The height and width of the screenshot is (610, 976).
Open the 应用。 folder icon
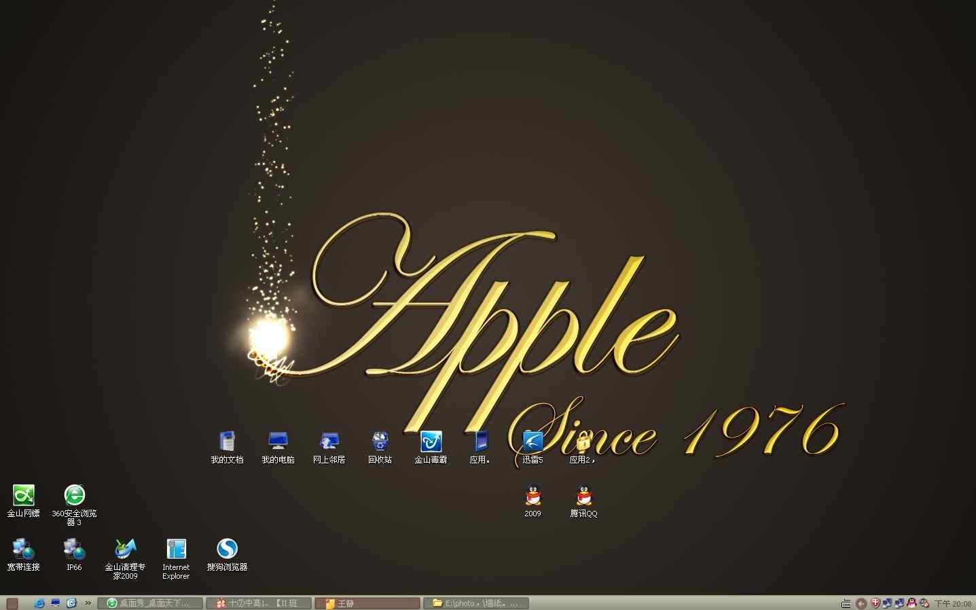click(481, 447)
